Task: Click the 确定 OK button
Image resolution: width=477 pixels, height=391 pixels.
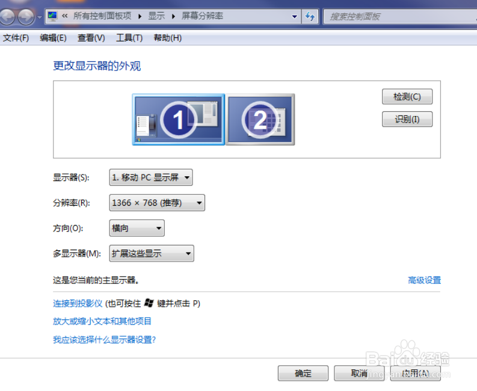Action: click(303, 374)
